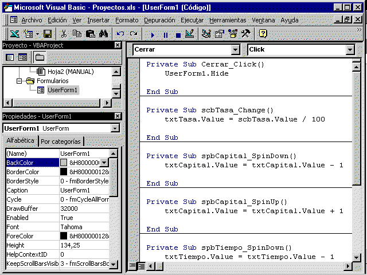Open the Ver menu

click(x=77, y=21)
